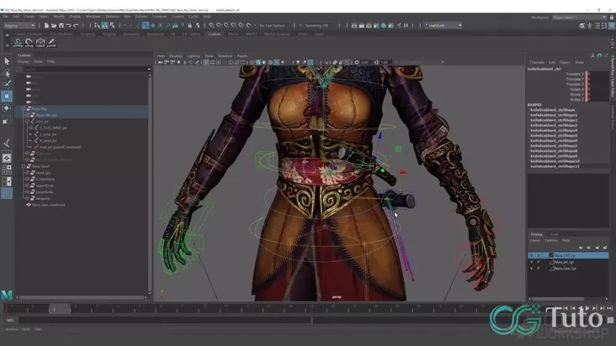Open the Outliner Display menu
The height and width of the screenshot is (346, 616).
click(23, 61)
